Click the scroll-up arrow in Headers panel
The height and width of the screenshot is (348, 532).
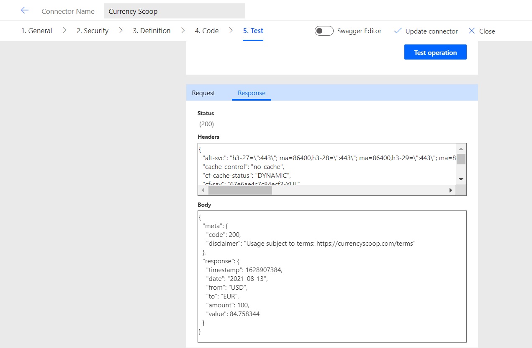(461, 149)
